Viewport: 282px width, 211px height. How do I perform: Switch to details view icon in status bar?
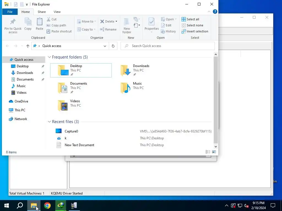pyautogui.click(x=208, y=152)
